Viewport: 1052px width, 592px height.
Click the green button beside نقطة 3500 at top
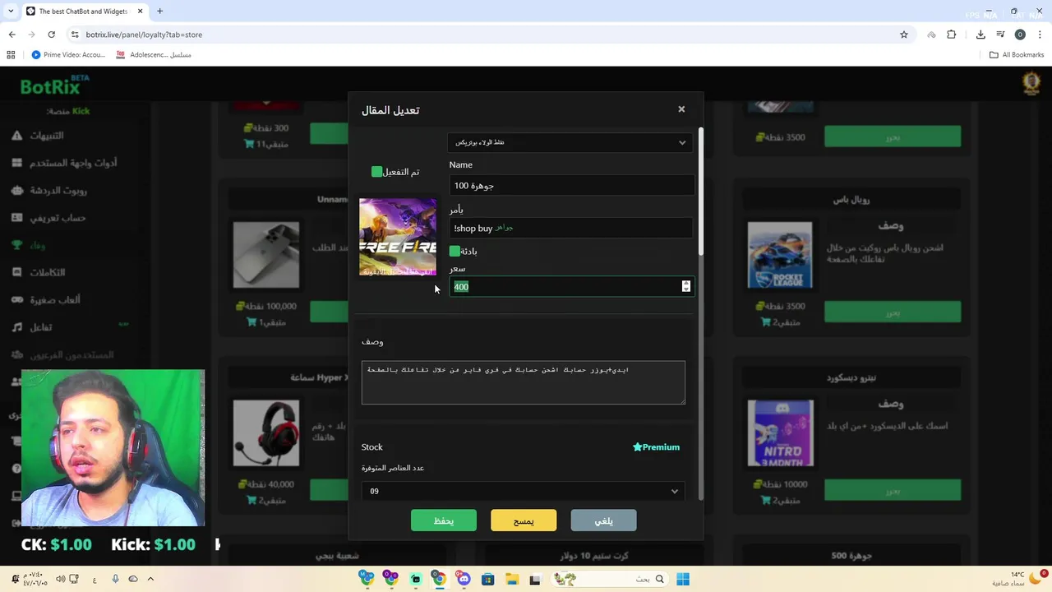(x=893, y=136)
